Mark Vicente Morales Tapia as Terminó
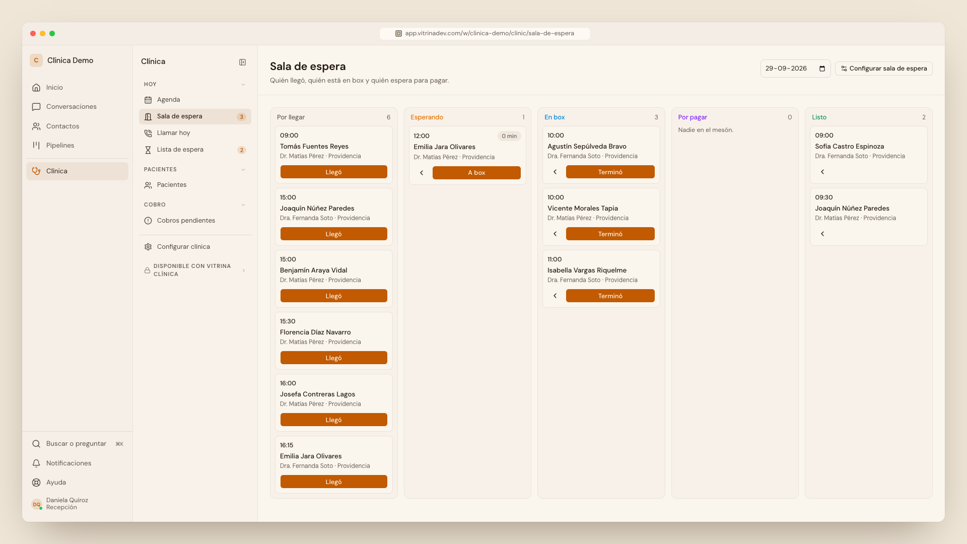 point(610,234)
